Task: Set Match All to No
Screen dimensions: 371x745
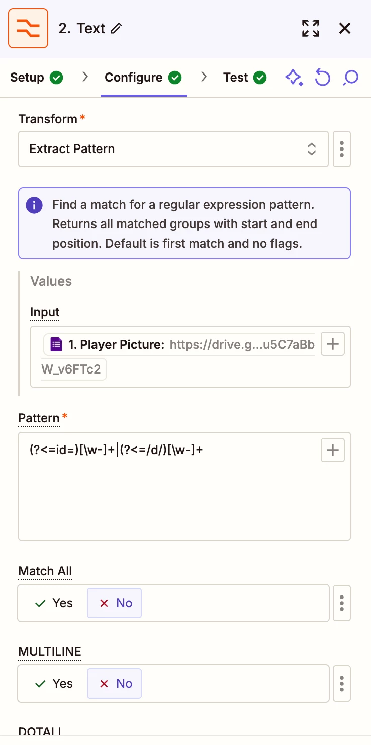Action: 115,603
